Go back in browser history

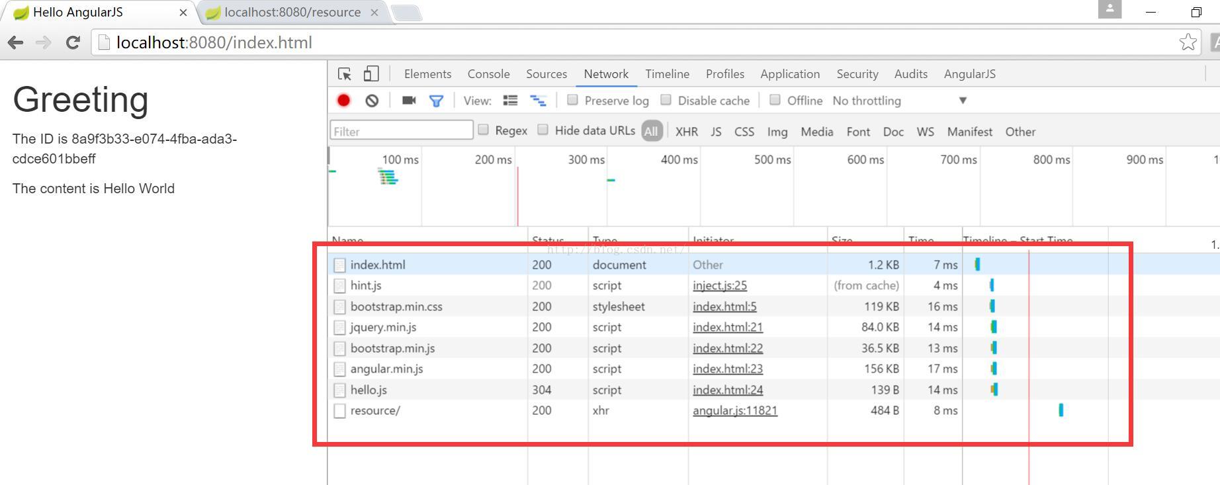click(x=15, y=43)
